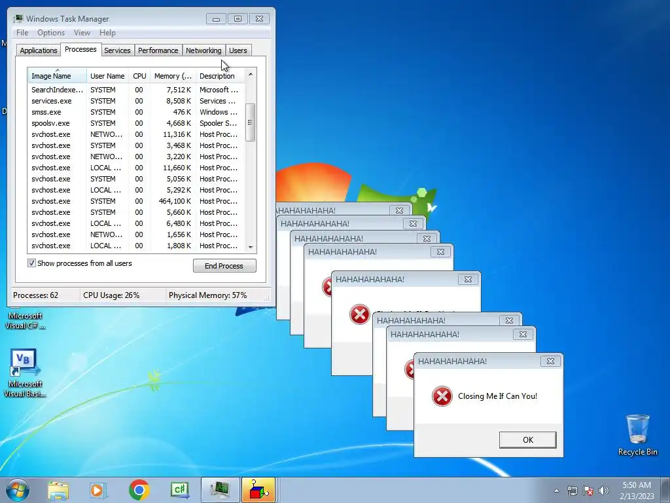
Task: Switch to the Users tab
Action: (238, 50)
